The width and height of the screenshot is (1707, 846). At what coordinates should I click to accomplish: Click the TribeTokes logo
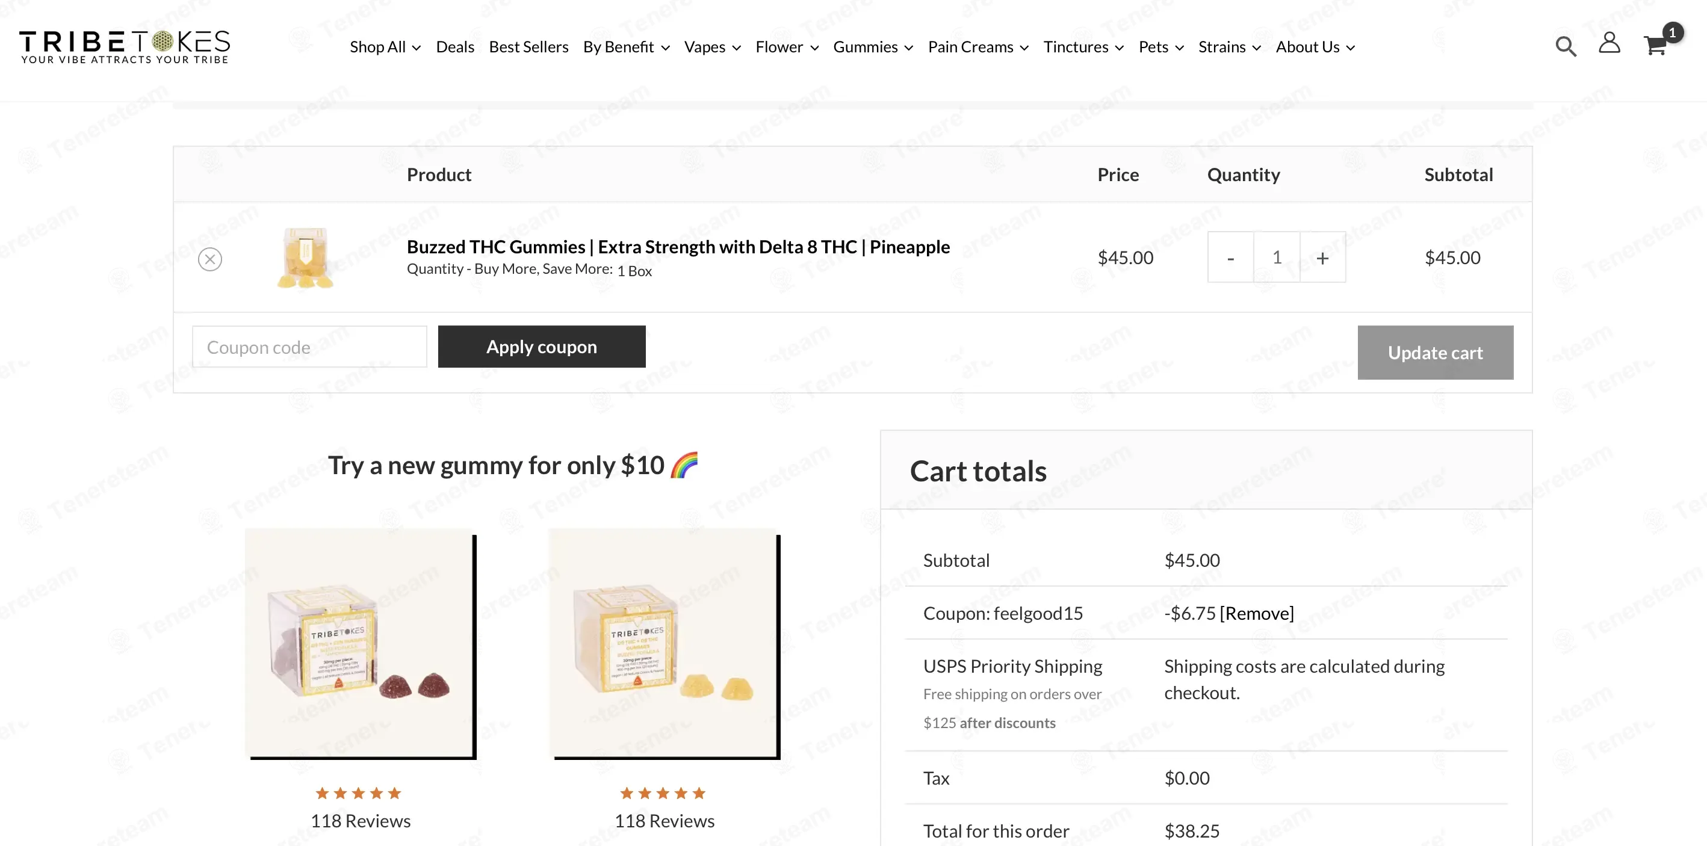click(124, 46)
